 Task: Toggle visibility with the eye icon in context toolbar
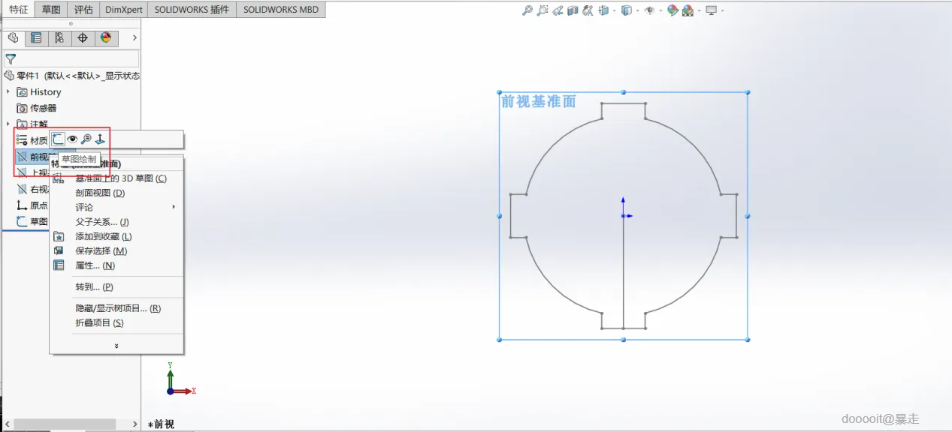tap(73, 139)
